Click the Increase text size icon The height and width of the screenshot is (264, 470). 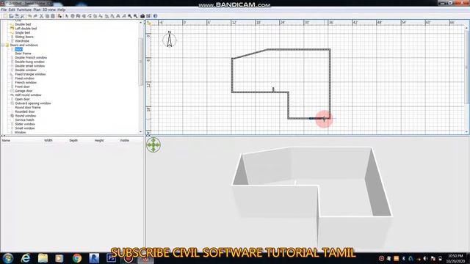point(106,16)
